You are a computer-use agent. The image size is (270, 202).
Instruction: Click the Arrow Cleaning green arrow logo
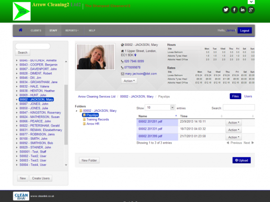click(x=22, y=11)
